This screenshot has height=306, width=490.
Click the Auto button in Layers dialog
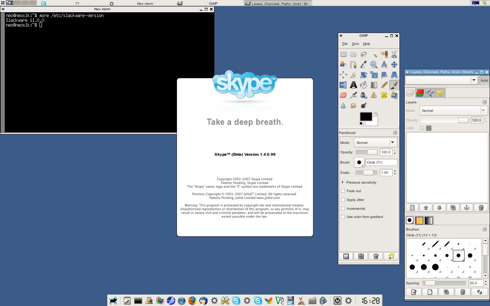pos(484,80)
